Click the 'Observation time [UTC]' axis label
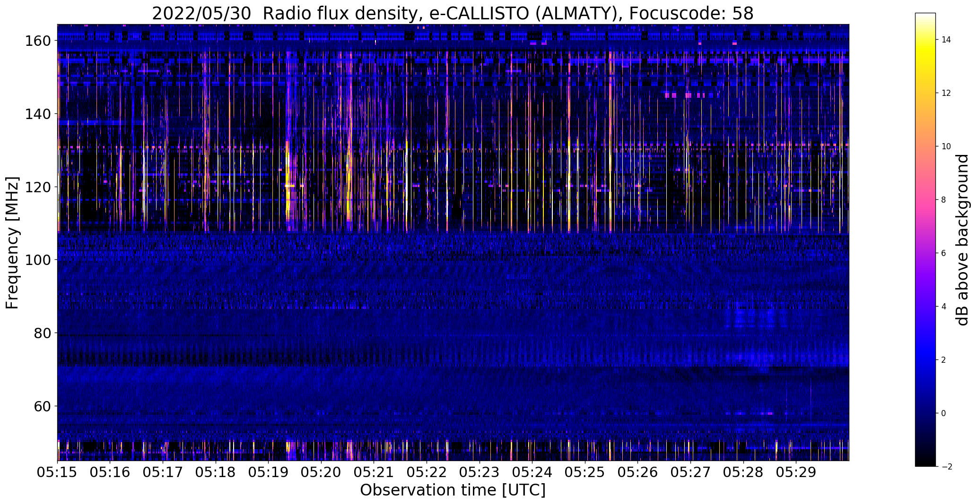The width and height of the screenshot is (977, 504). click(x=453, y=490)
